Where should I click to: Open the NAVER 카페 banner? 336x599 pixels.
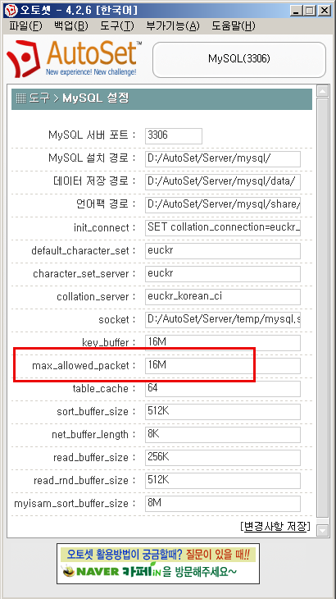158,564
